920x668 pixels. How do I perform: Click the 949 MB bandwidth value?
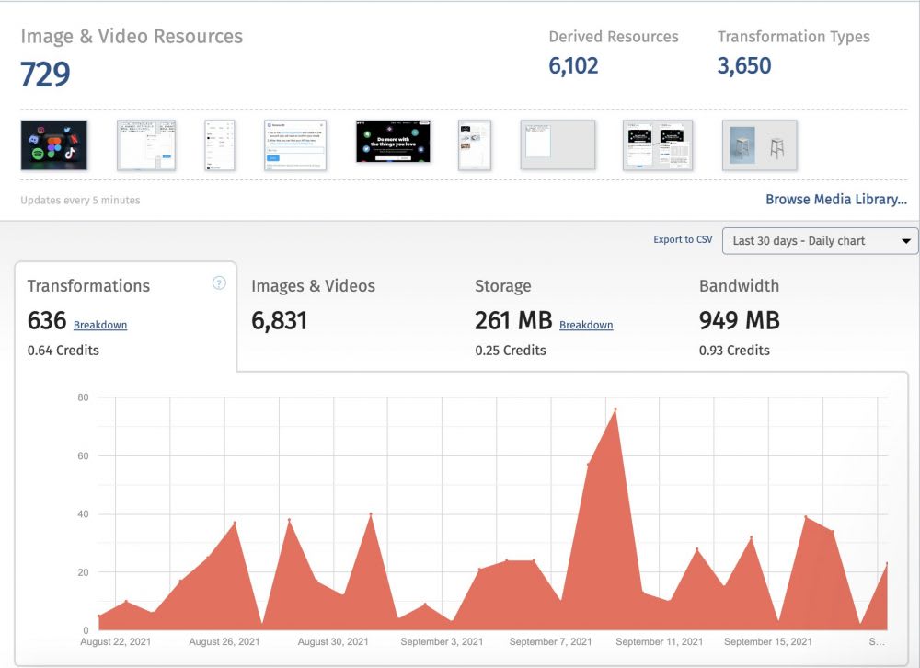point(740,320)
